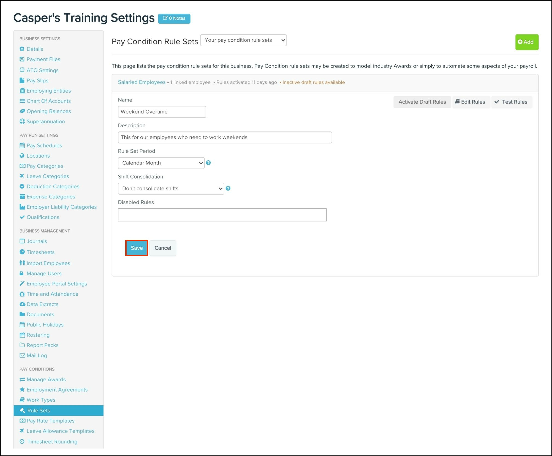The height and width of the screenshot is (456, 552).
Task: Click the Data Extracts cloud download icon
Action: click(x=22, y=304)
